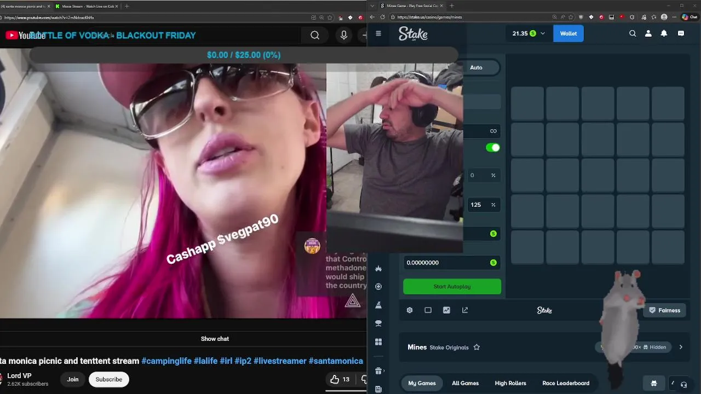Open game settings gear below Mines board
This screenshot has height=394, width=701.
[x=410, y=310]
